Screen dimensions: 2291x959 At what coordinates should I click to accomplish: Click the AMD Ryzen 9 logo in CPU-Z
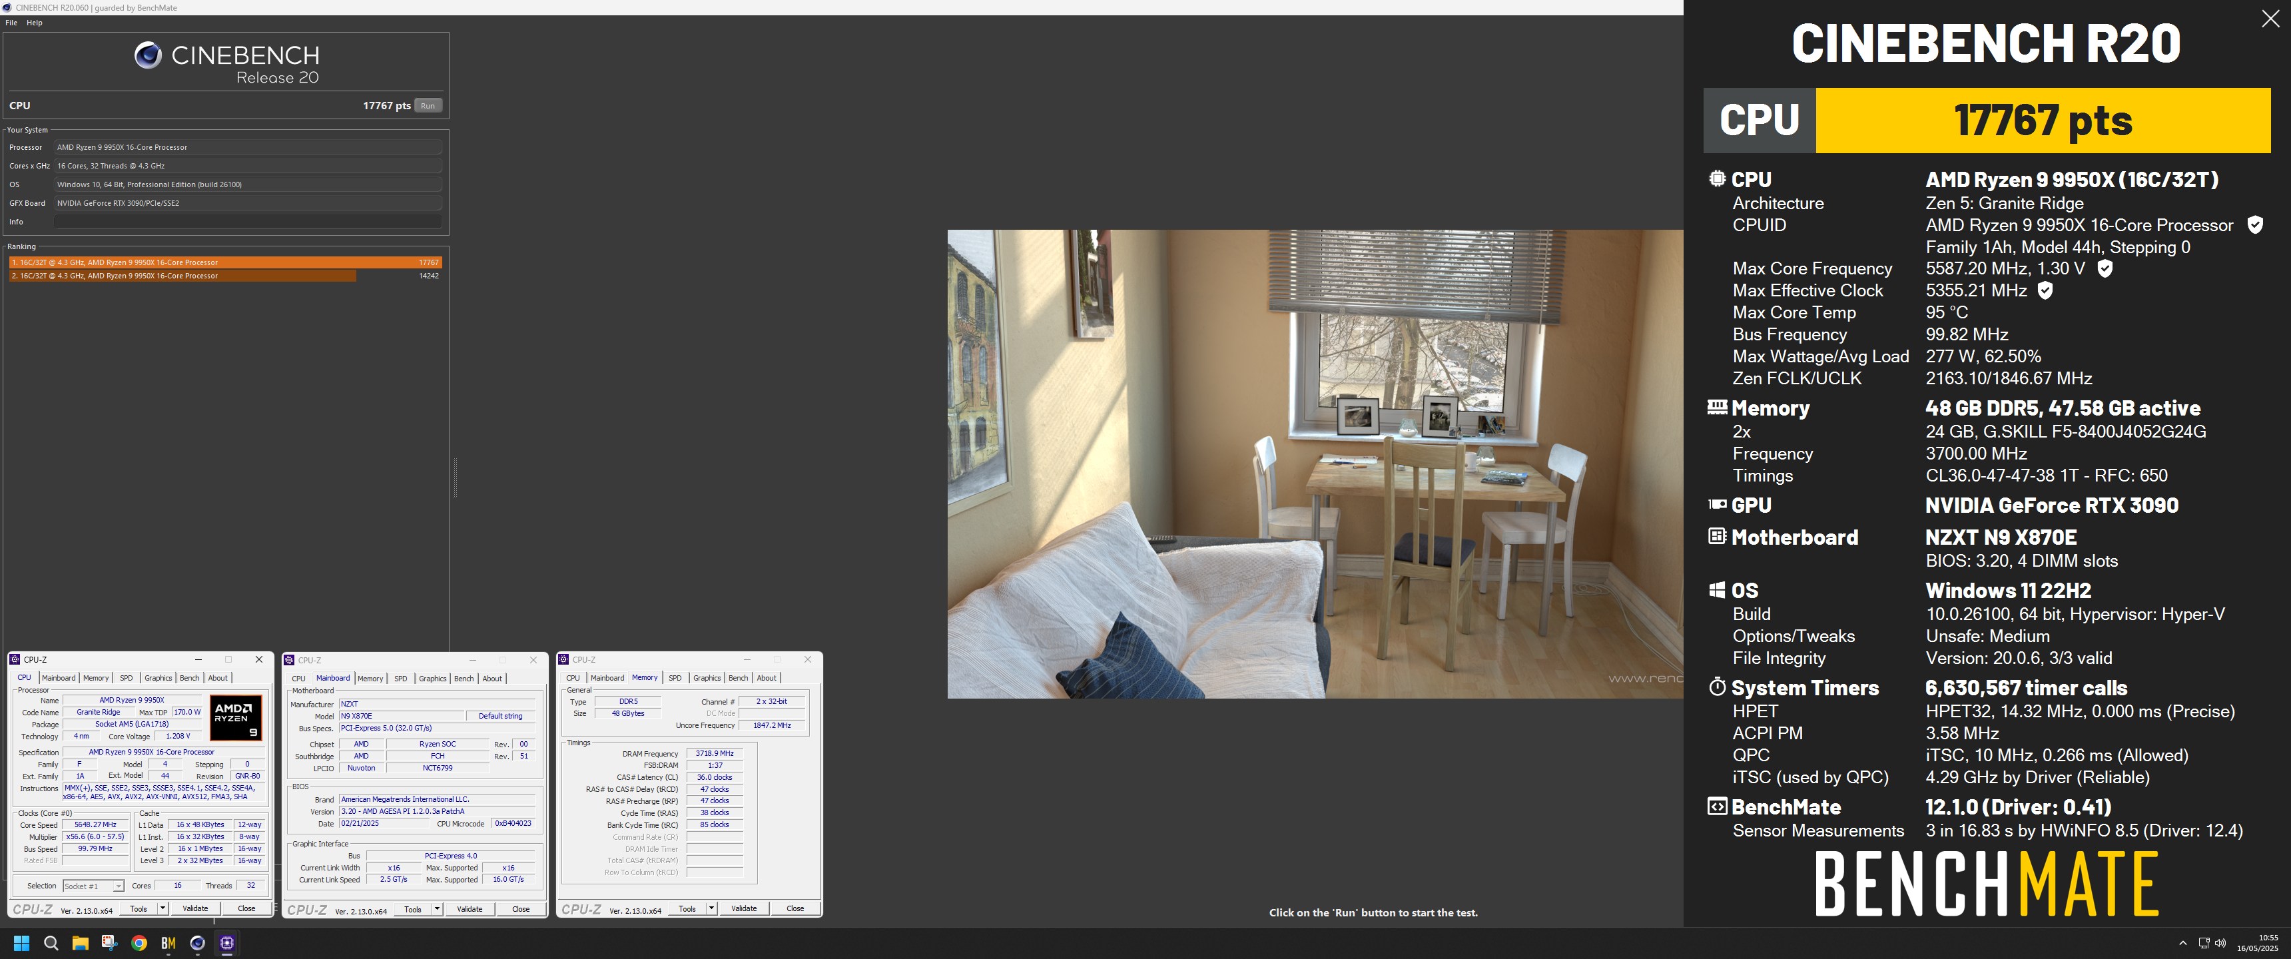[236, 717]
